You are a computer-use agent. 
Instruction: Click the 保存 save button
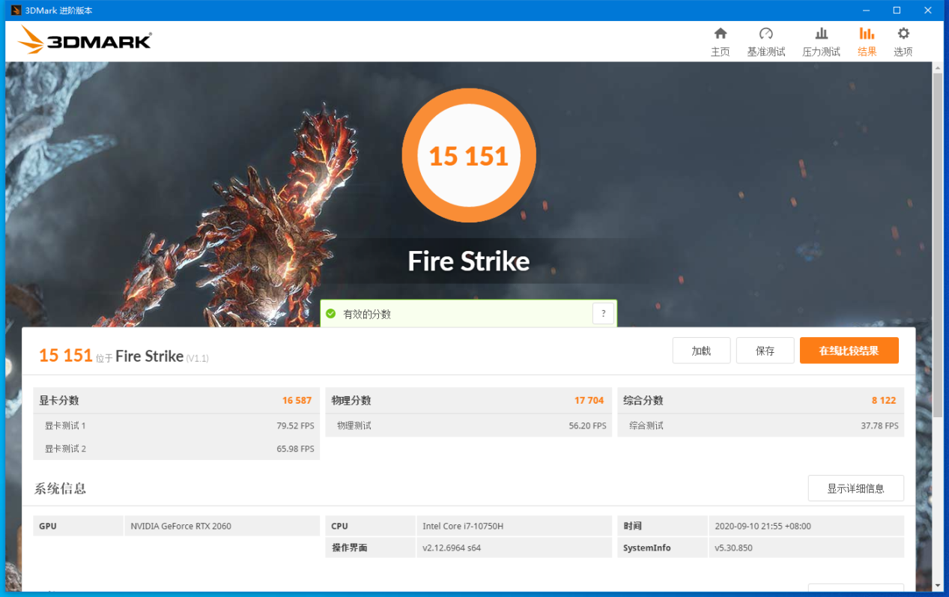tap(765, 351)
